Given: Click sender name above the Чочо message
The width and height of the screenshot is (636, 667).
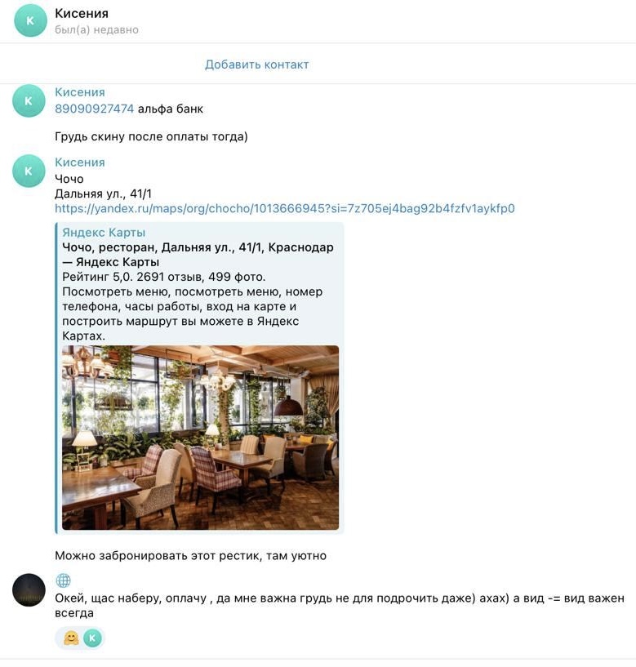Looking at the screenshot, I should (x=80, y=162).
